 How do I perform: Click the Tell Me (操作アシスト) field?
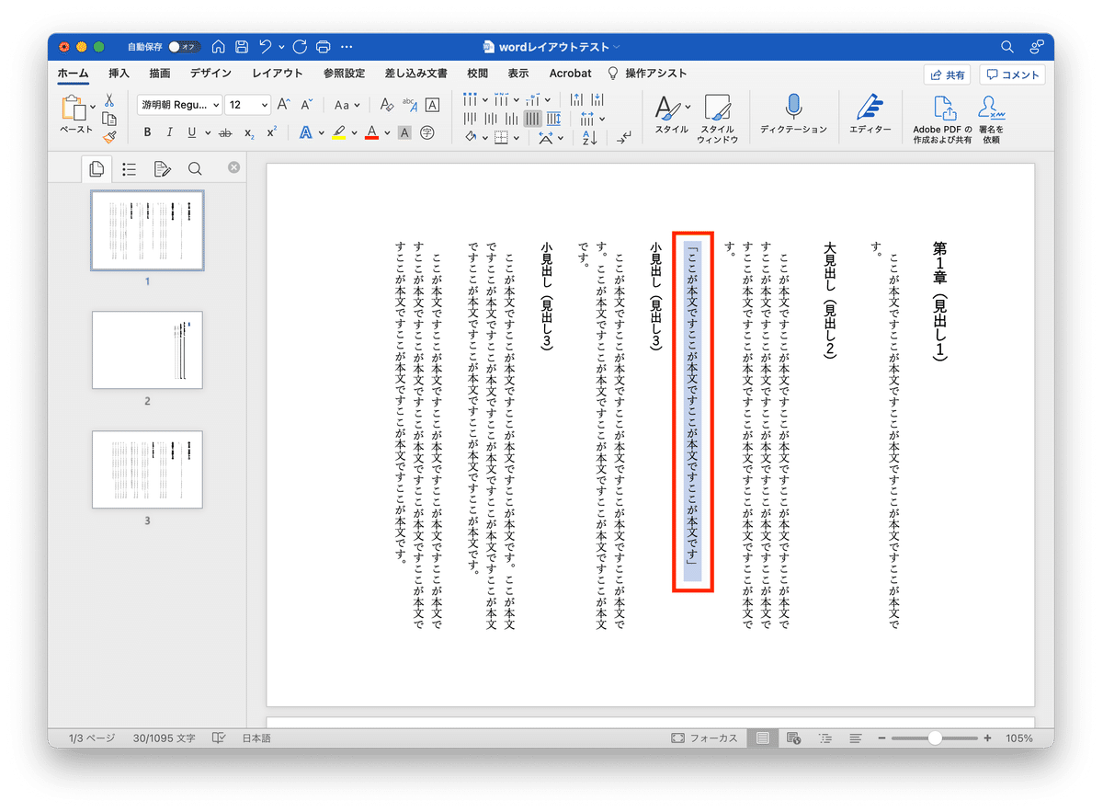click(647, 74)
